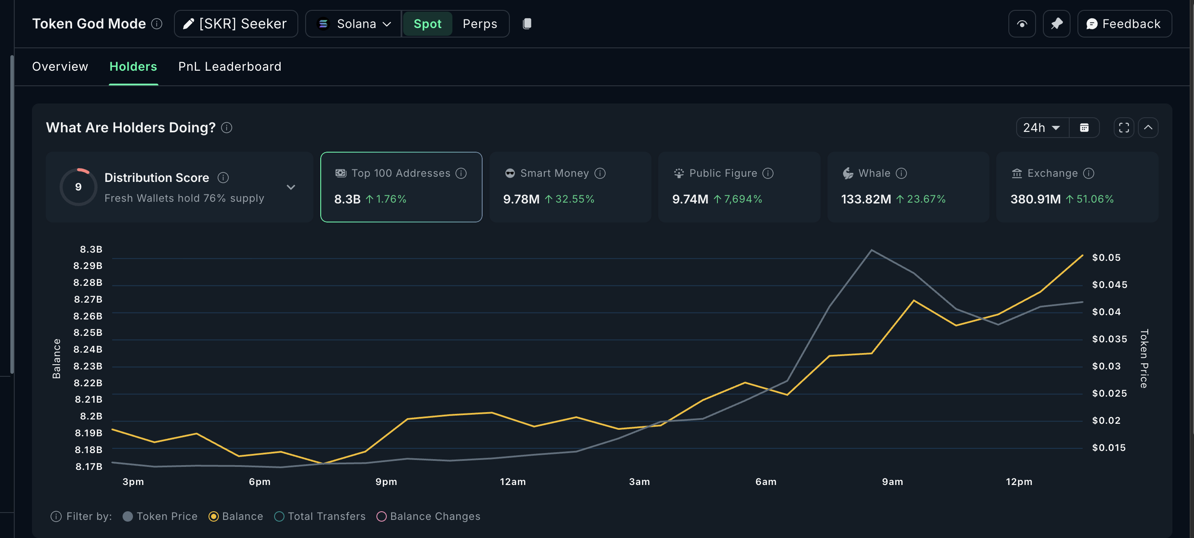Viewport: 1194px width, 538px height.
Task: Switch filtering to Balance Changes
Action: (382, 516)
